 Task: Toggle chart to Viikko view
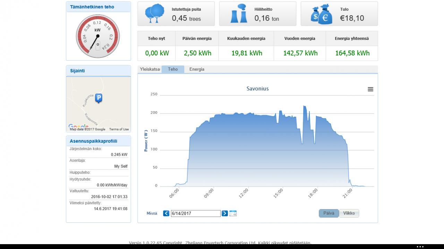tap(349, 213)
